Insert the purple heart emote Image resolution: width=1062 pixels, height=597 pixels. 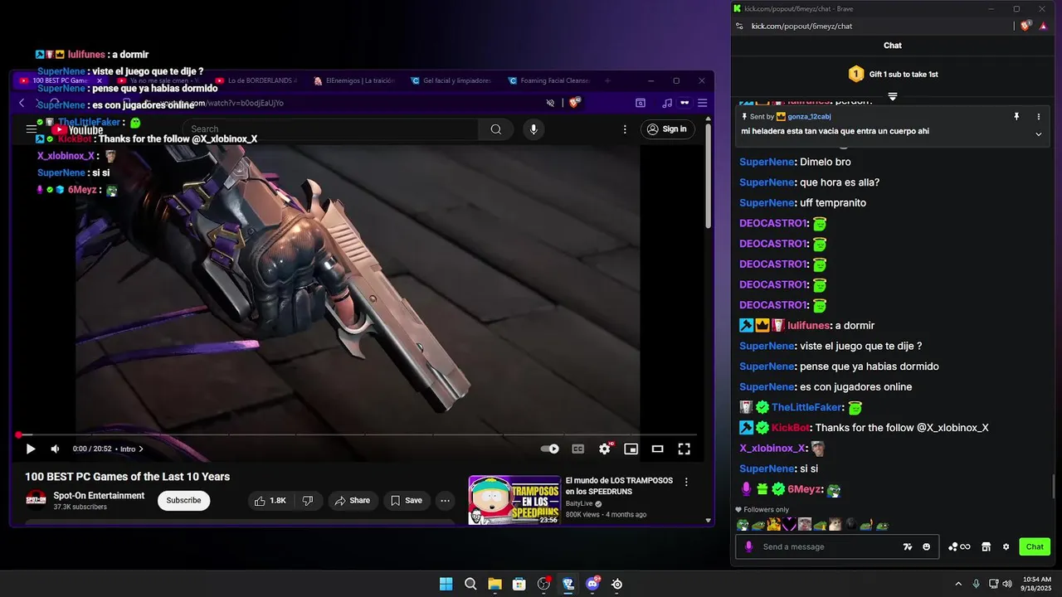[x=789, y=524]
